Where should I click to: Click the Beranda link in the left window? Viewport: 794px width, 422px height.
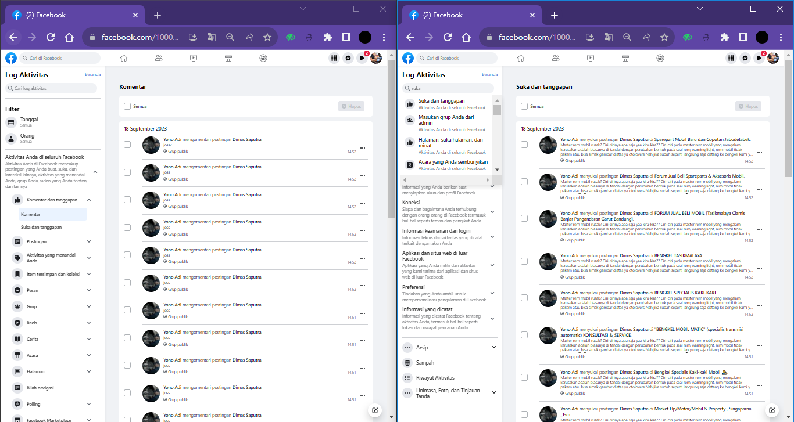coord(92,75)
